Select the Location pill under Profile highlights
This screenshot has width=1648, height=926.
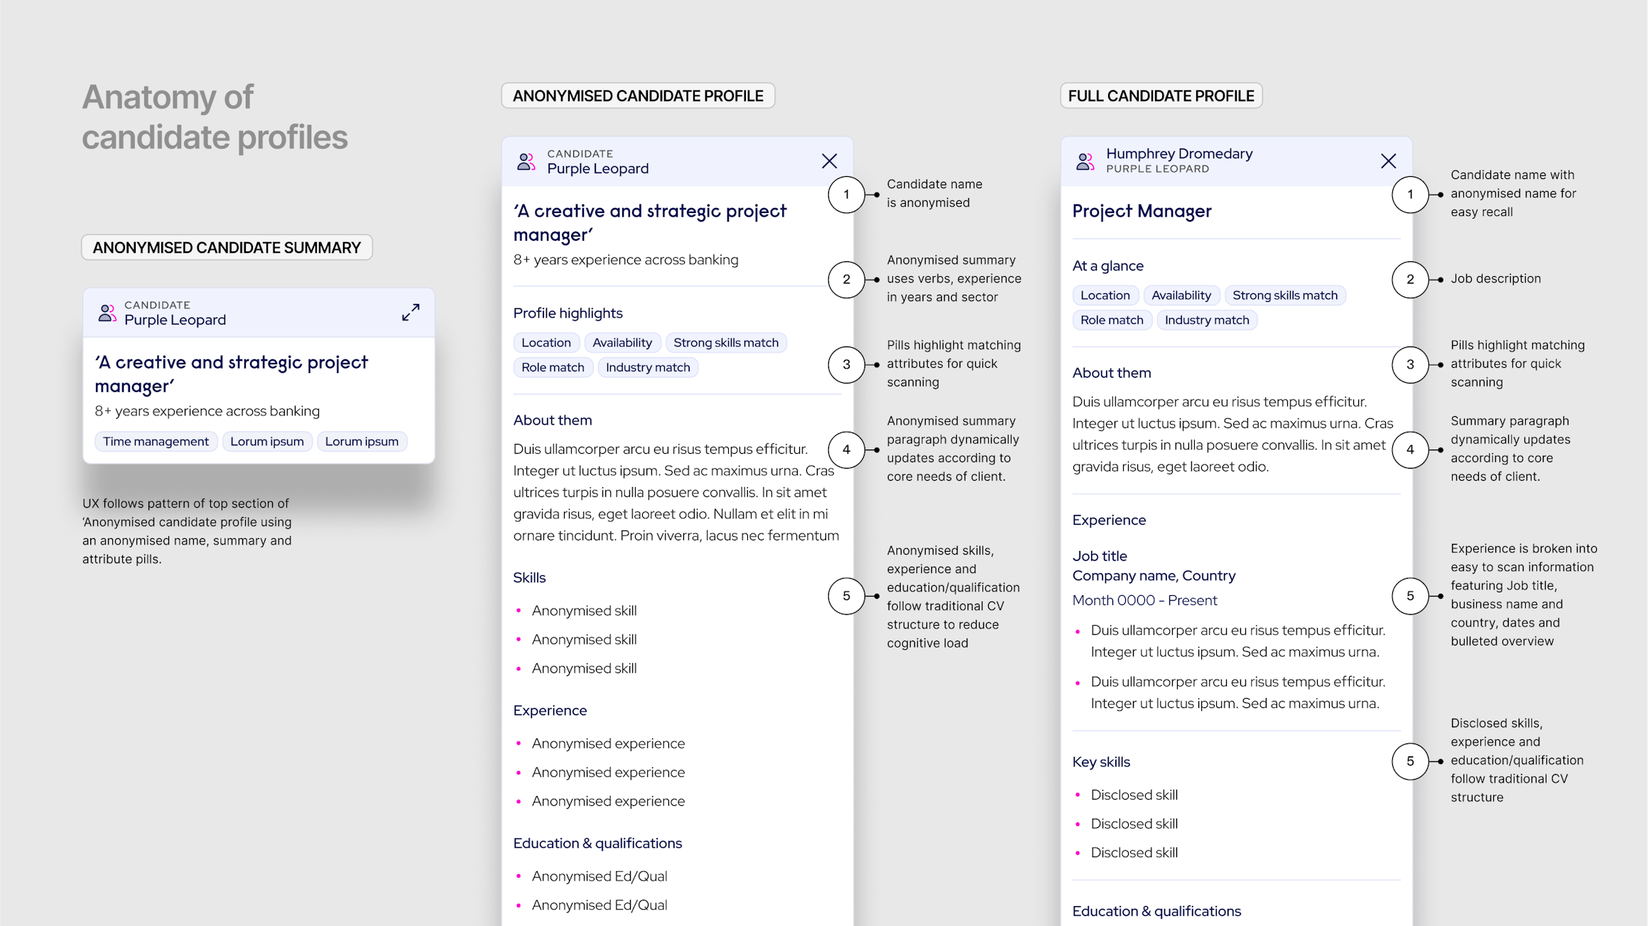click(x=546, y=343)
